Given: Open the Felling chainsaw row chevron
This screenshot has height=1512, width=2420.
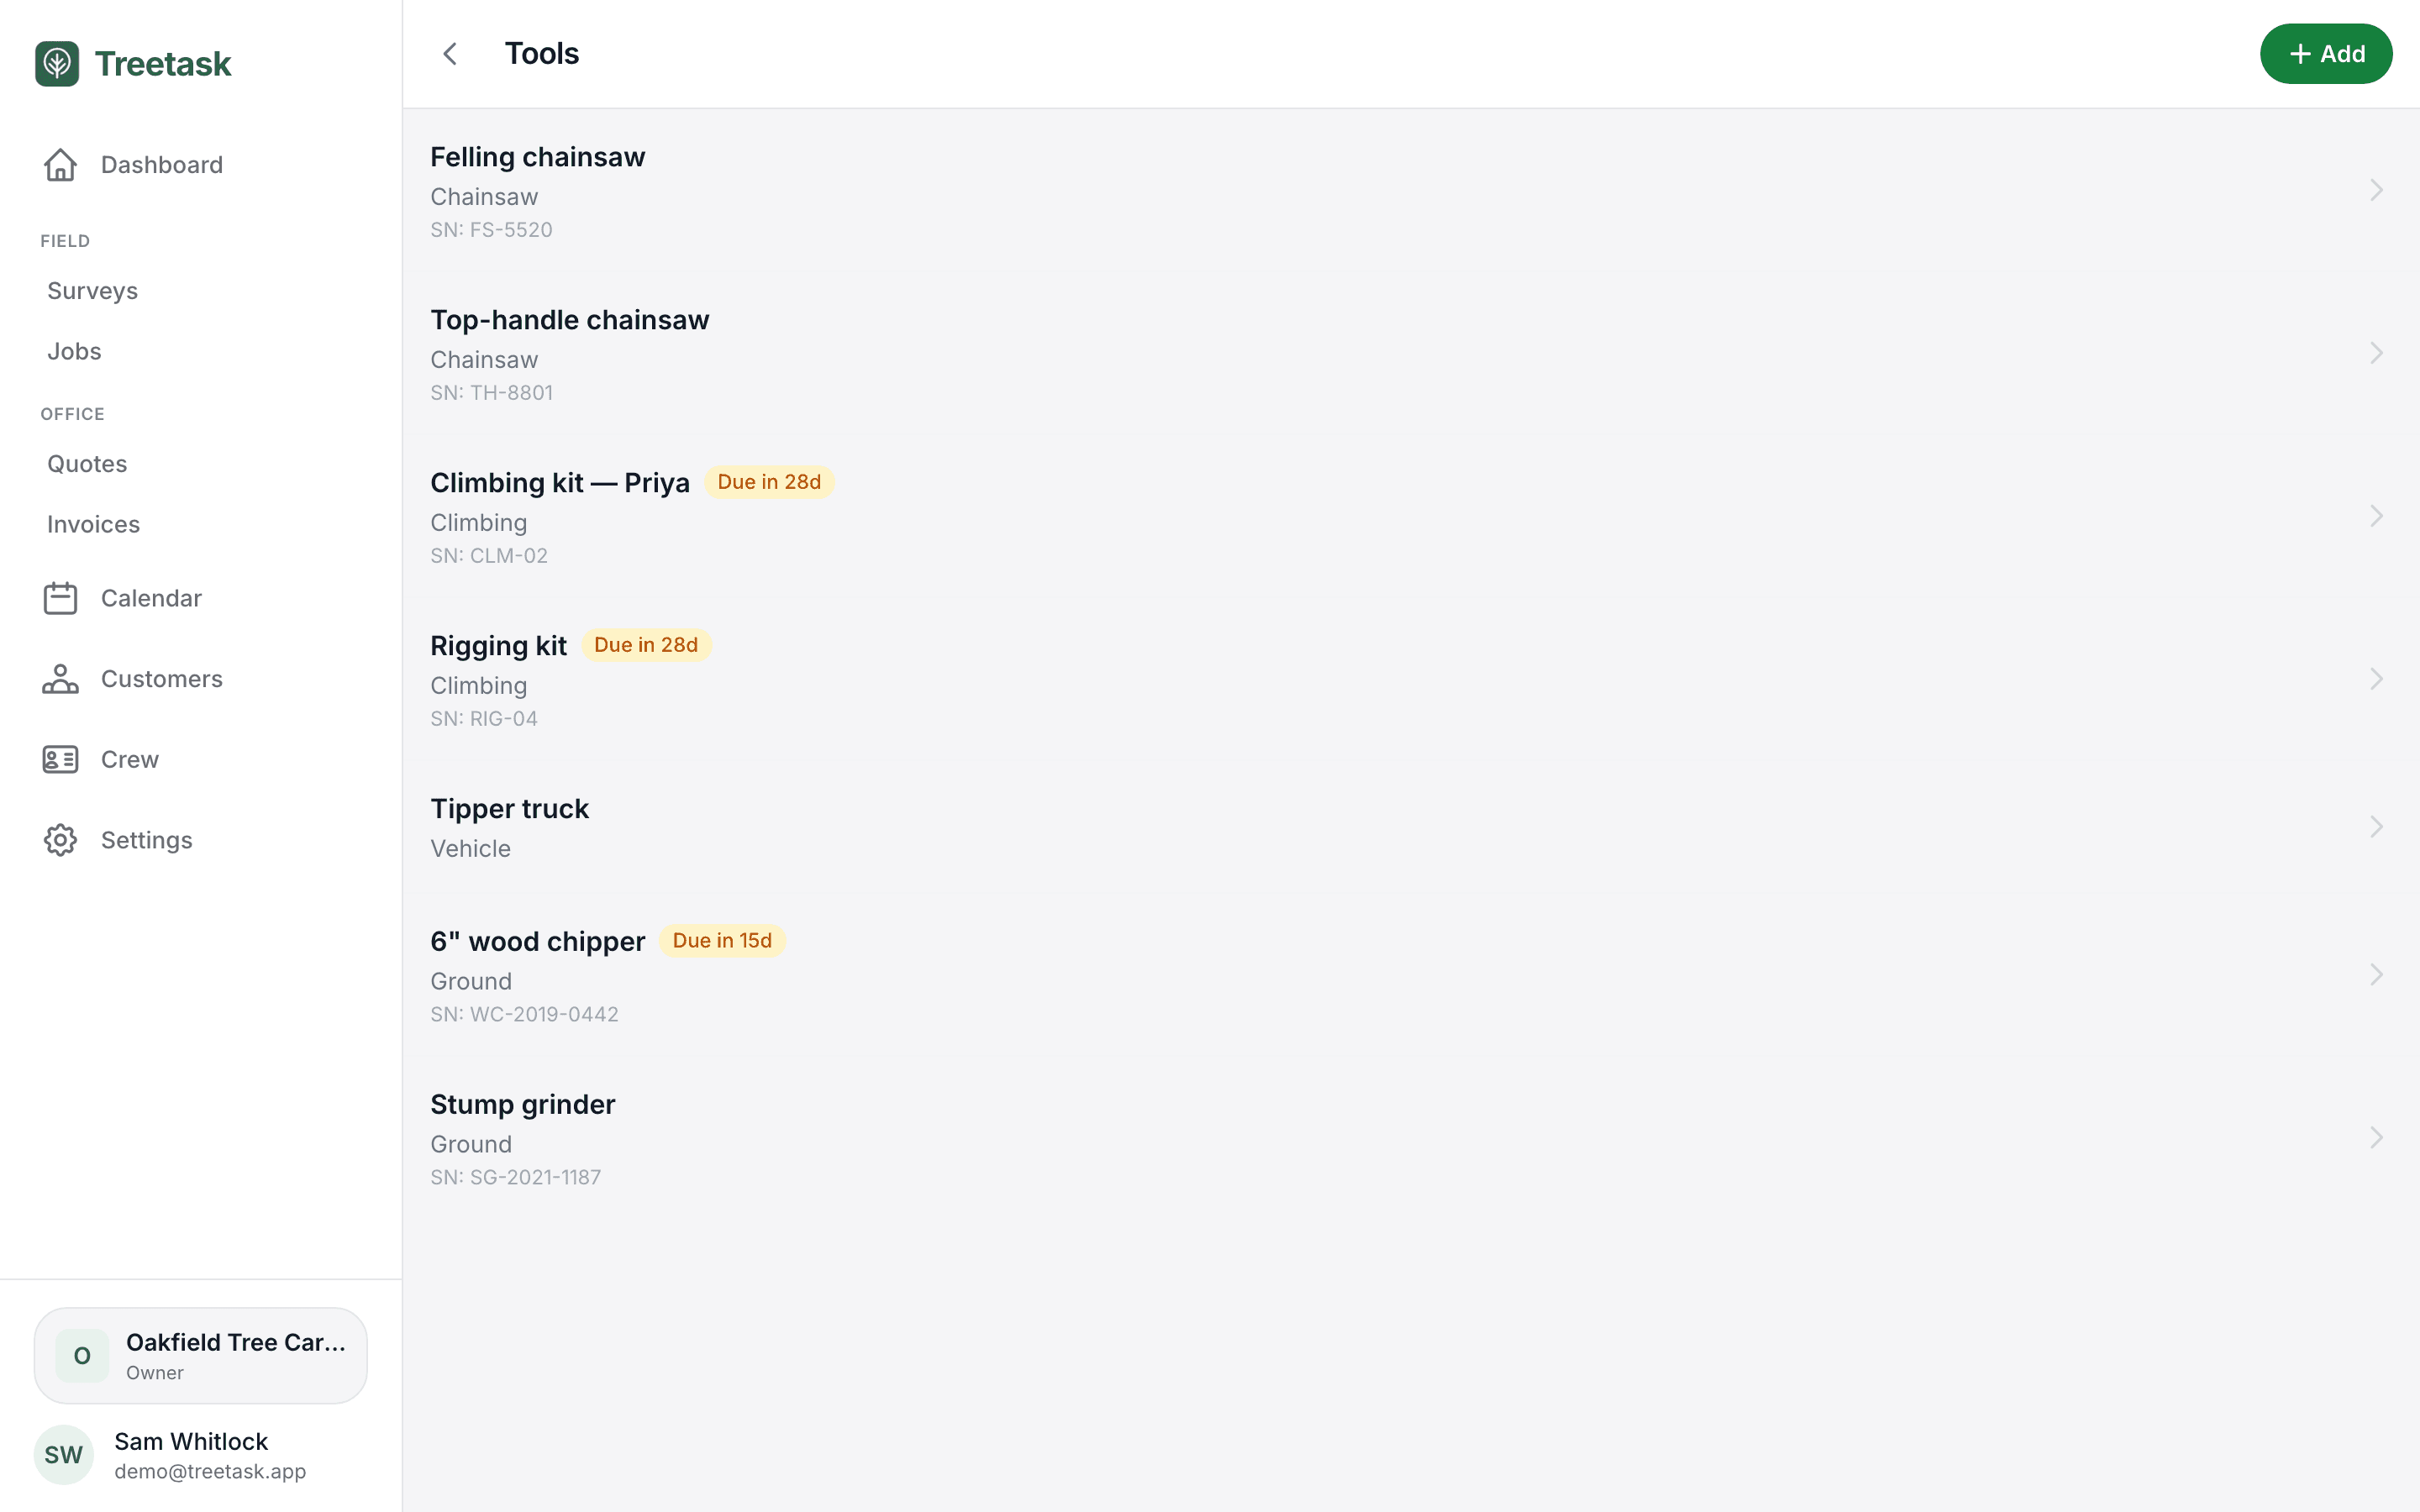Looking at the screenshot, I should pyautogui.click(x=2376, y=190).
